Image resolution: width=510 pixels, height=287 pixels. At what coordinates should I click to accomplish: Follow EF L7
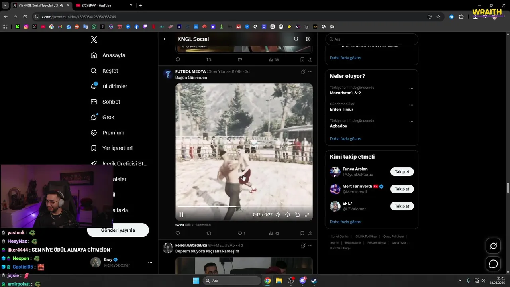point(402,206)
